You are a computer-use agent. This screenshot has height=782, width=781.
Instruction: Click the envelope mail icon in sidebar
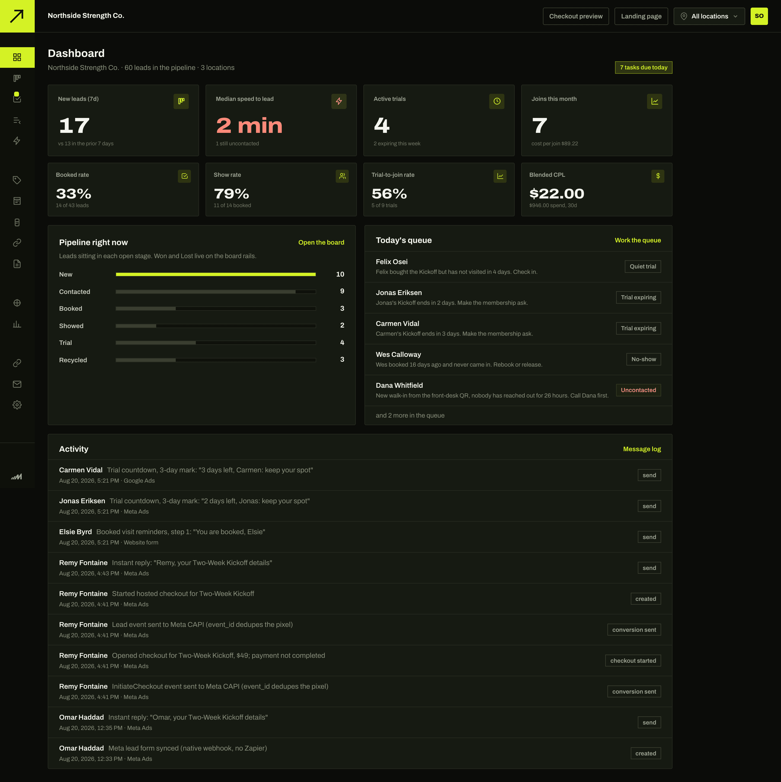17,384
